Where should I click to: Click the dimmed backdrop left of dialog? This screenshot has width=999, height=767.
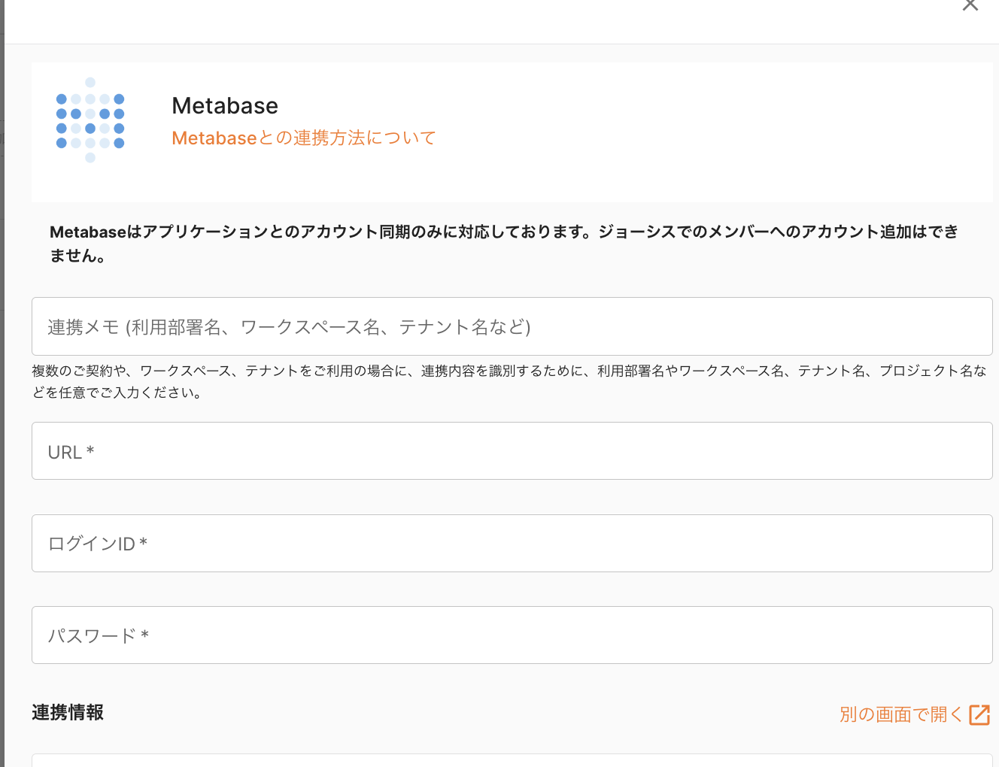2,376
